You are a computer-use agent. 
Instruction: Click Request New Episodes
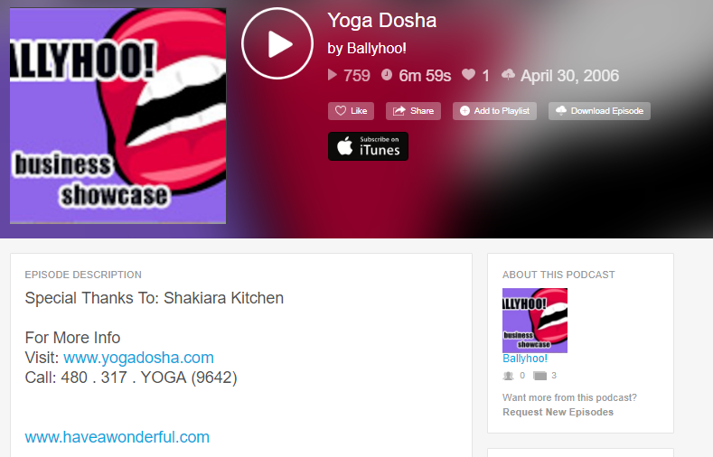558,412
